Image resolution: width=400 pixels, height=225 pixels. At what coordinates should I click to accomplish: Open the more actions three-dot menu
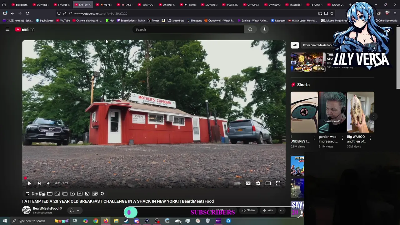[x=282, y=210]
